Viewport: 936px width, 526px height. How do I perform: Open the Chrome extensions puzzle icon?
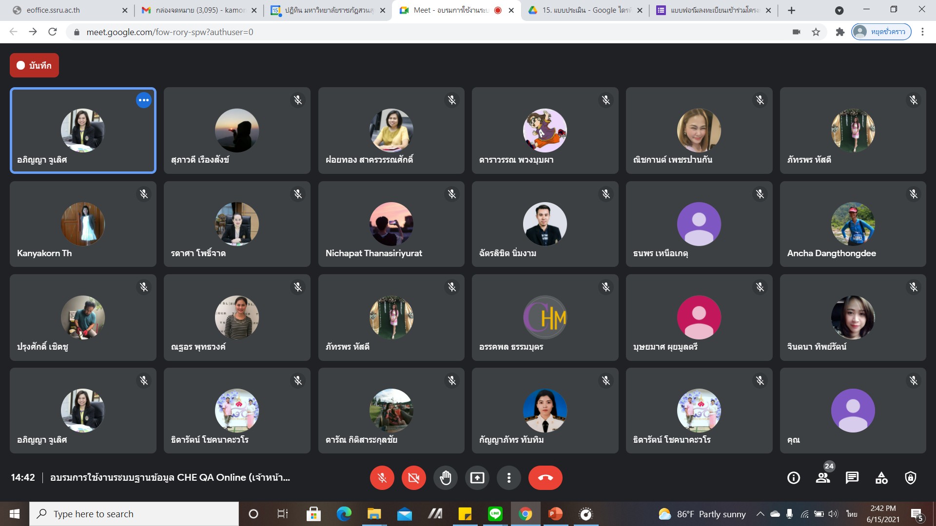(839, 32)
